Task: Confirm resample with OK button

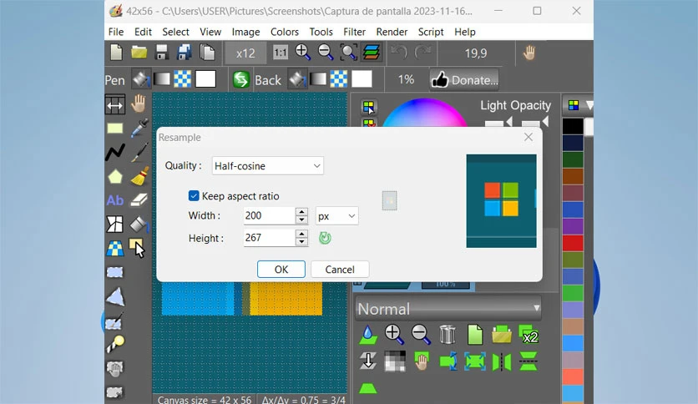Action: [x=281, y=269]
